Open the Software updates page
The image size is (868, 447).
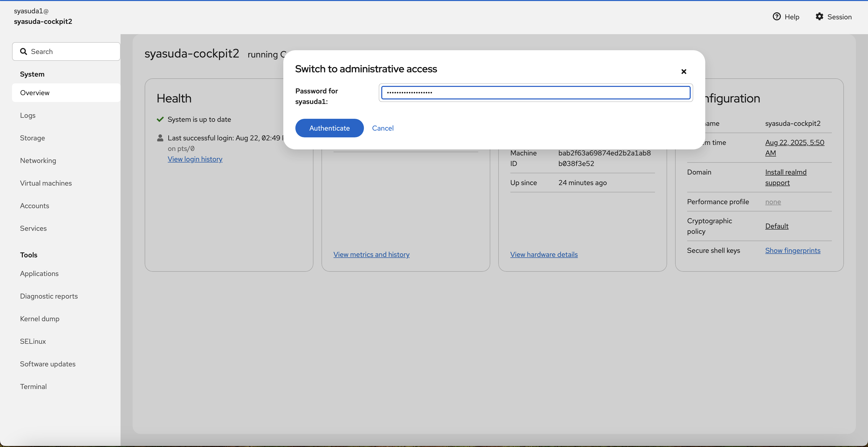pyautogui.click(x=47, y=364)
